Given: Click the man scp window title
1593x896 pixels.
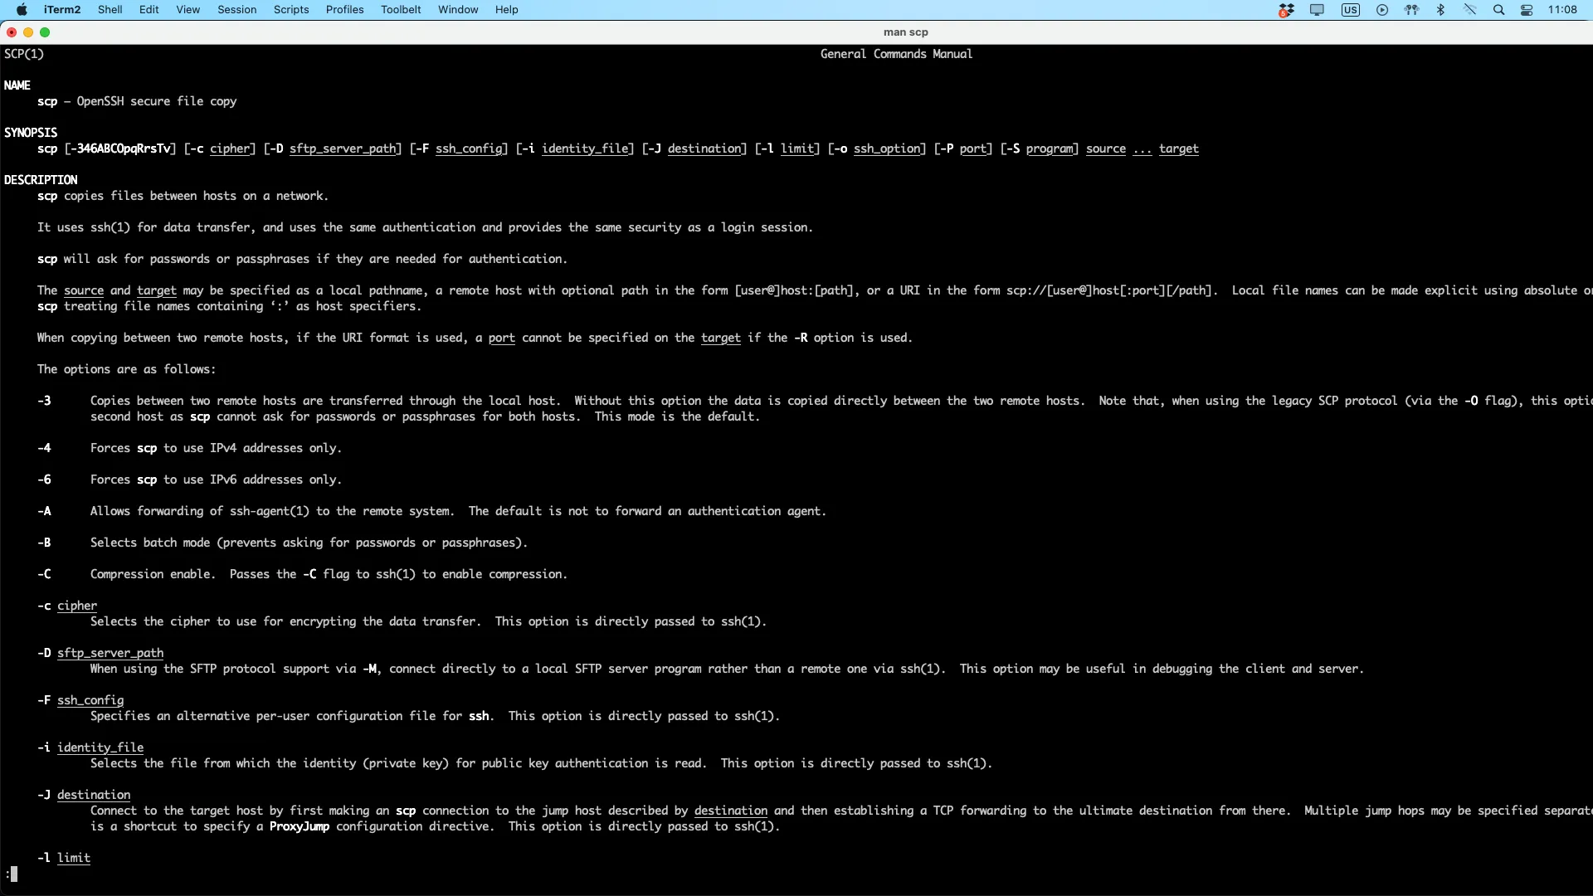Looking at the screenshot, I should point(905,32).
